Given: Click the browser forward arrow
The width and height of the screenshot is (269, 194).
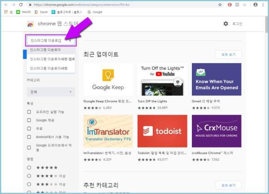Looking at the screenshot, I should pyautogui.click(x=13, y=4).
